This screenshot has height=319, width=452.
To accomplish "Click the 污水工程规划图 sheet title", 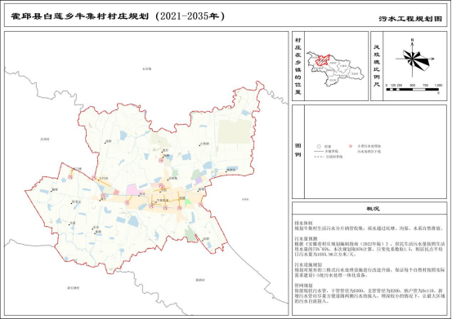I will [410, 19].
